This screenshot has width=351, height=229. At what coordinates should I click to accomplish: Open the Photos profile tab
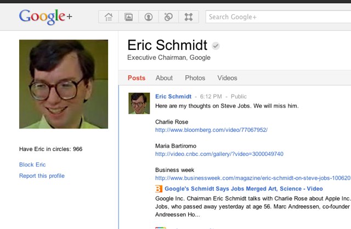pyautogui.click(x=195, y=78)
